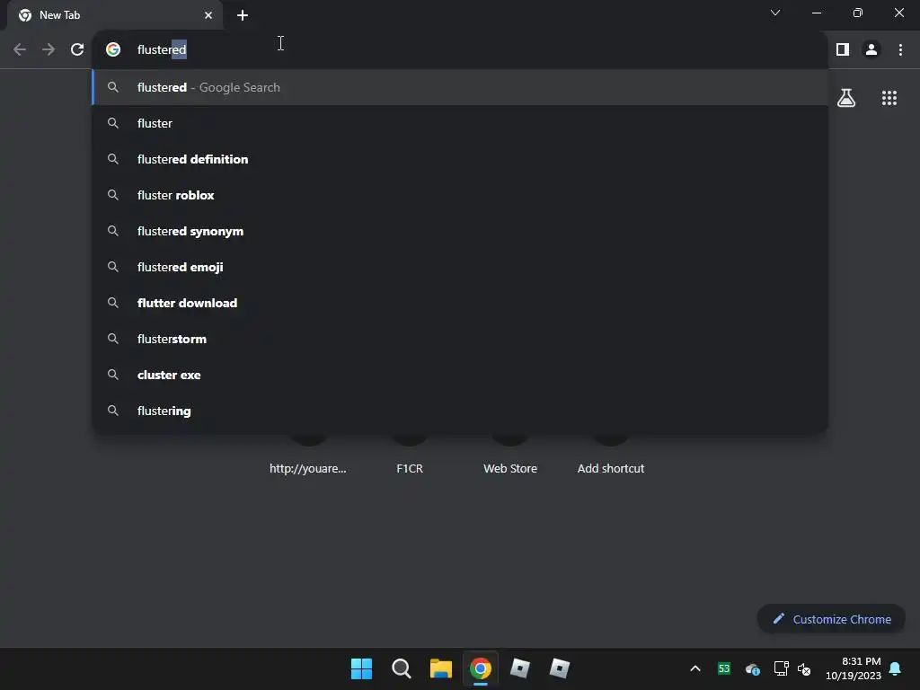Screen dimensions: 920x690
Task: Click Add shortcut
Action: click(610, 468)
